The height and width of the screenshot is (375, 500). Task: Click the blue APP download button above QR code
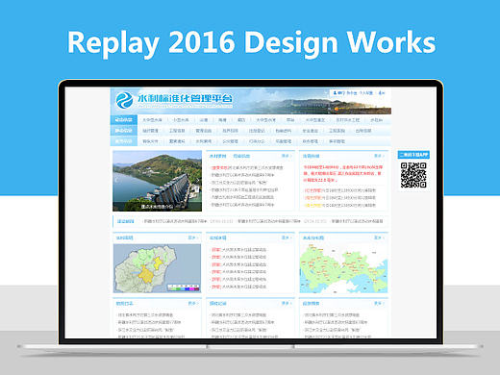(x=413, y=155)
